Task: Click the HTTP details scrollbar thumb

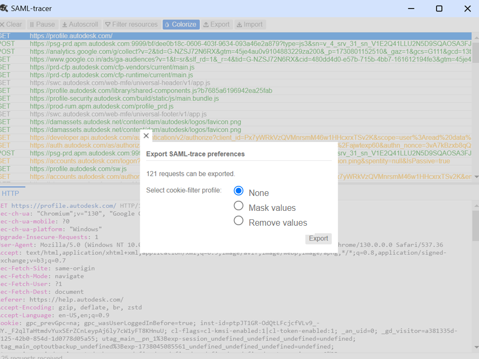Action: click(x=476, y=226)
